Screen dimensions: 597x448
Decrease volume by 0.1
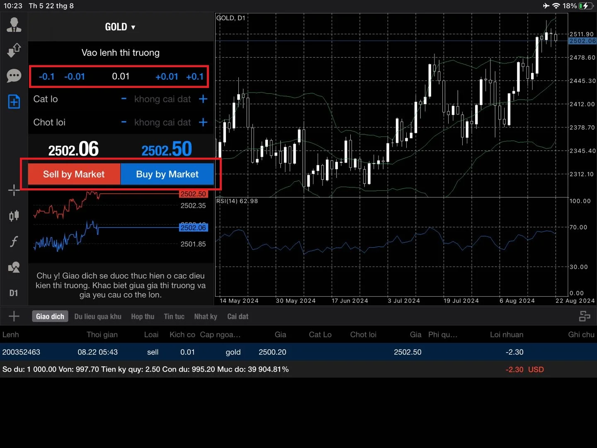coord(46,77)
